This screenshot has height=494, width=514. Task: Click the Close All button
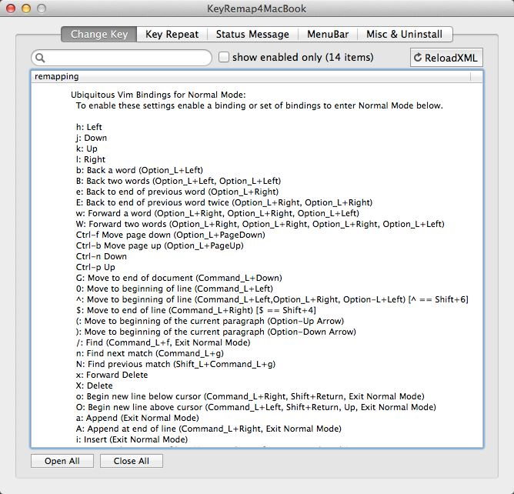131,461
